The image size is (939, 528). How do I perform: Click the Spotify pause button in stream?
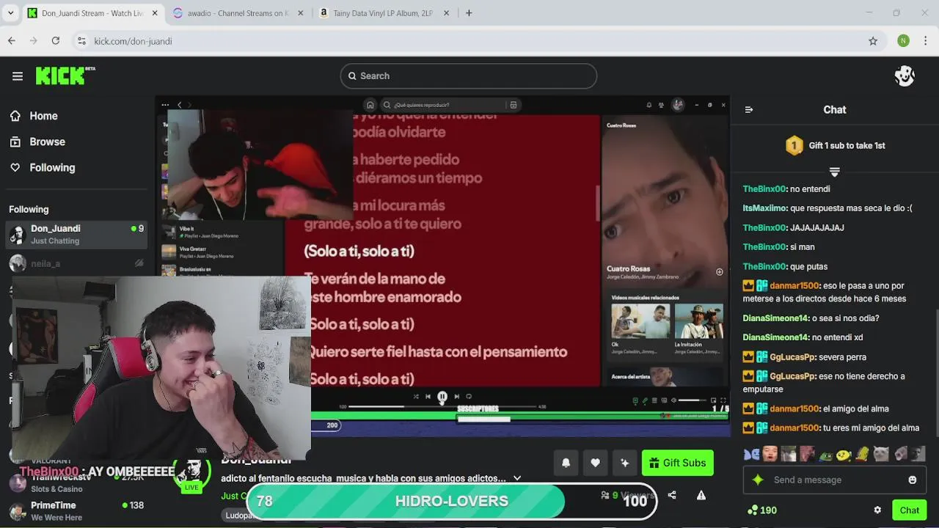point(442,397)
